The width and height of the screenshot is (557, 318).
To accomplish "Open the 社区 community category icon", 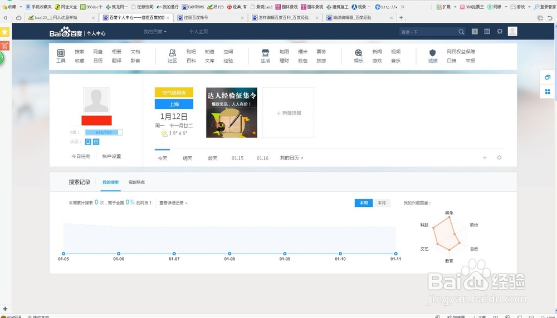I will point(172,53).
